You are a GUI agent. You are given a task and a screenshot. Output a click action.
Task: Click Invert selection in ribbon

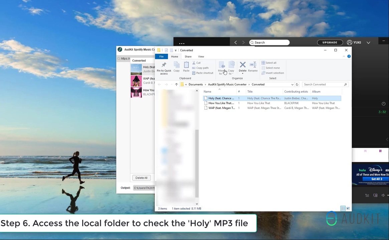273,73
